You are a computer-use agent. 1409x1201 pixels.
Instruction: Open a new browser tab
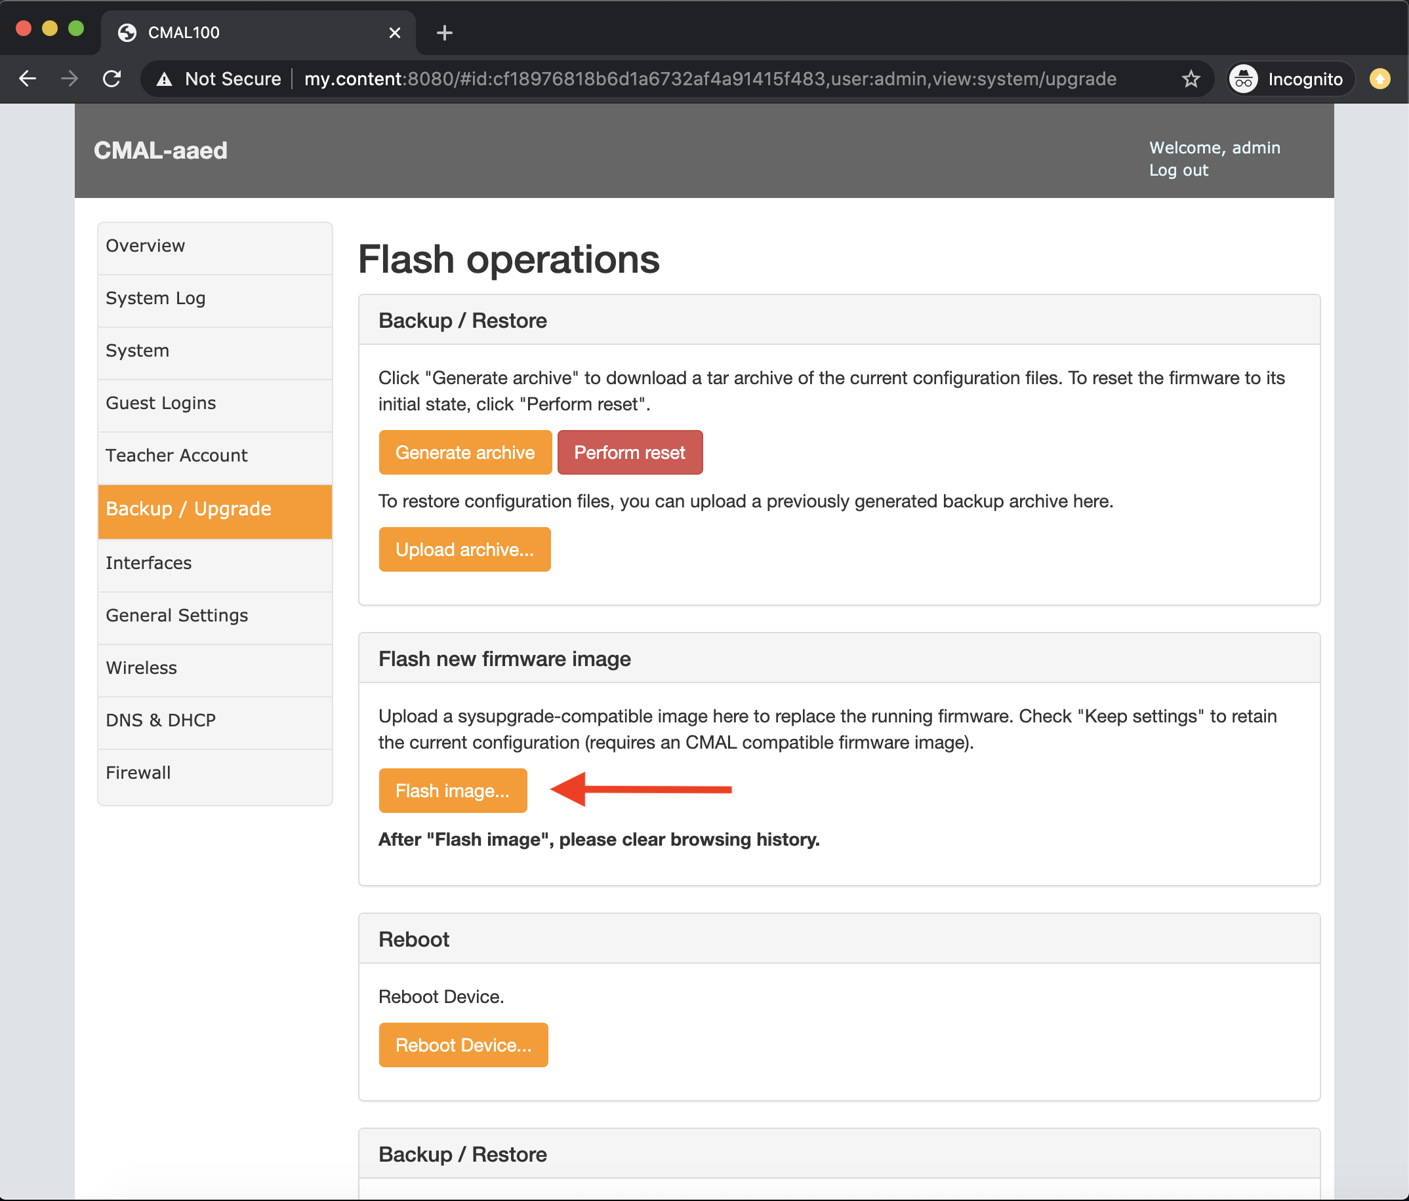pyautogui.click(x=445, y=33)
